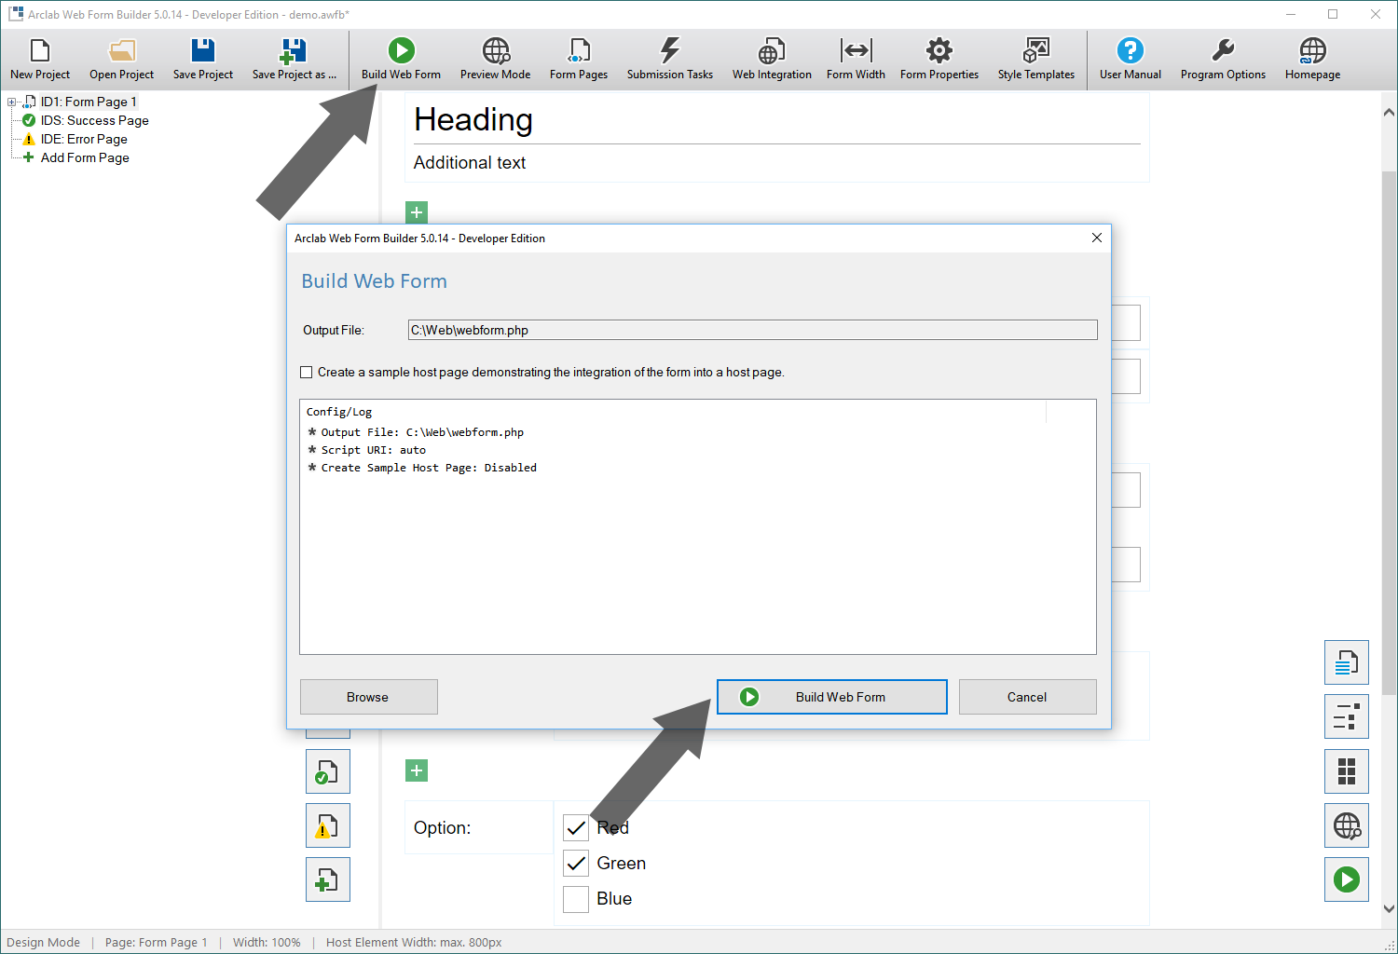Start preview with the green play icon on right
The height and width of the screenshot is (954, 1398).
(1346, 879)
